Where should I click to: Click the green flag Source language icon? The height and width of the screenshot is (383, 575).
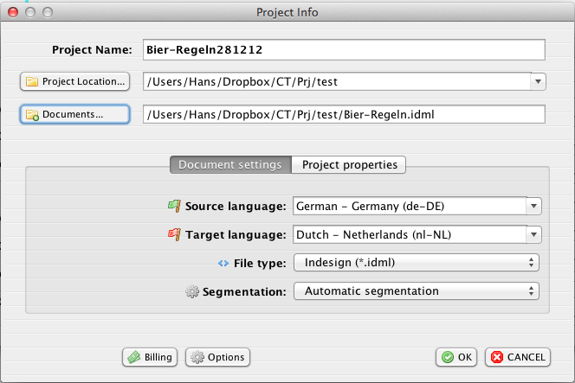click(172, 206)
